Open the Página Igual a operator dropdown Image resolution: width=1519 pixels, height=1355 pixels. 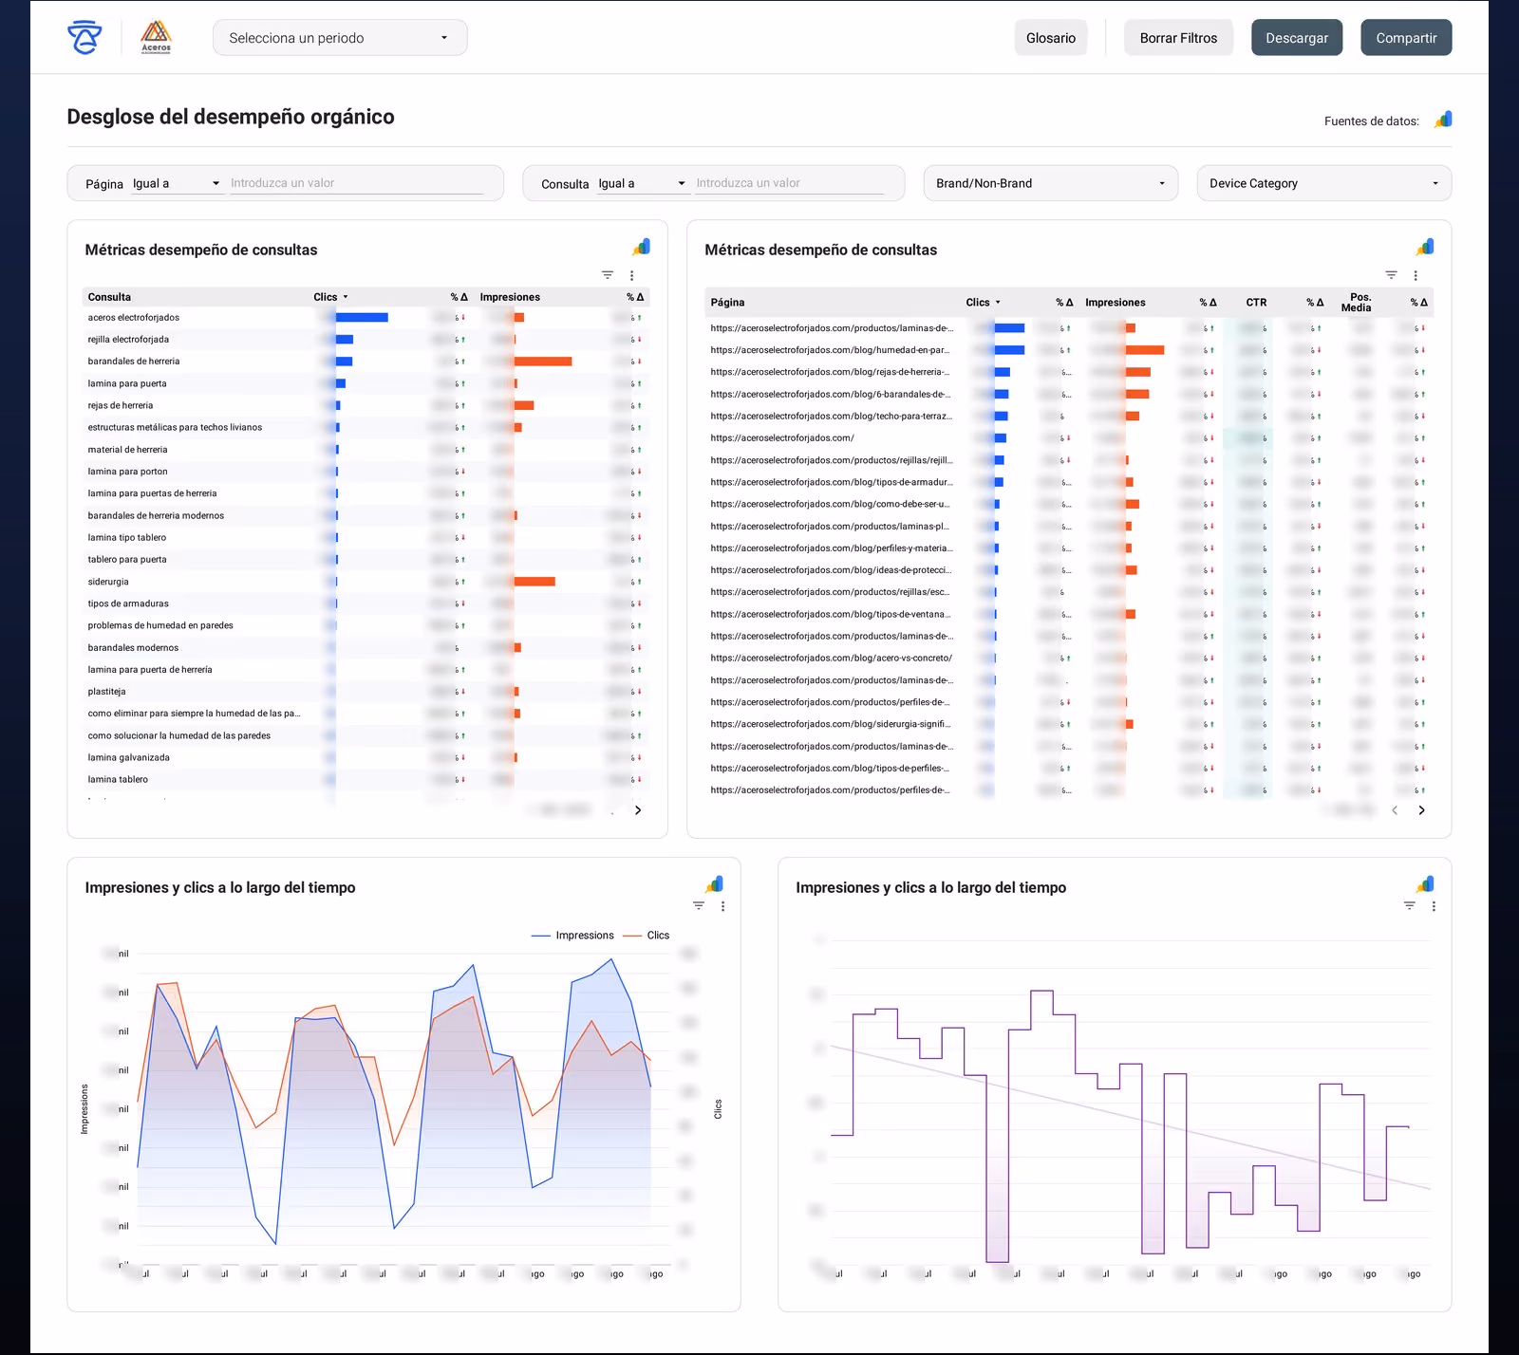(x=177, y=184)
